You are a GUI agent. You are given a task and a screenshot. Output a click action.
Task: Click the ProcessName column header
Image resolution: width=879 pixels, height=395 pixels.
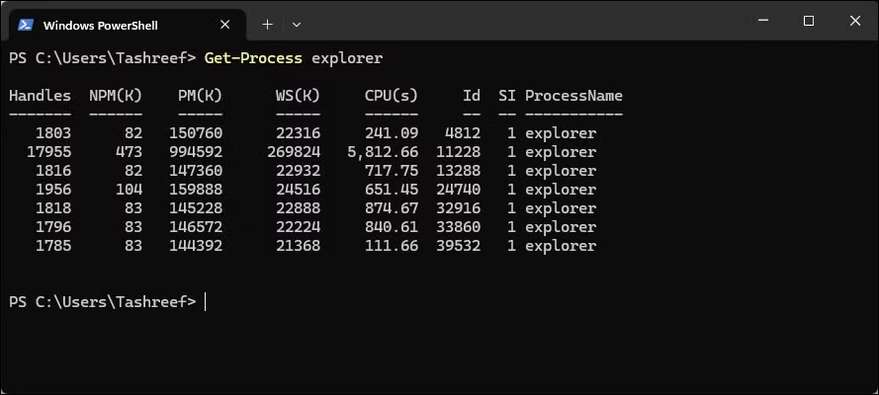(x=573, y=96)
